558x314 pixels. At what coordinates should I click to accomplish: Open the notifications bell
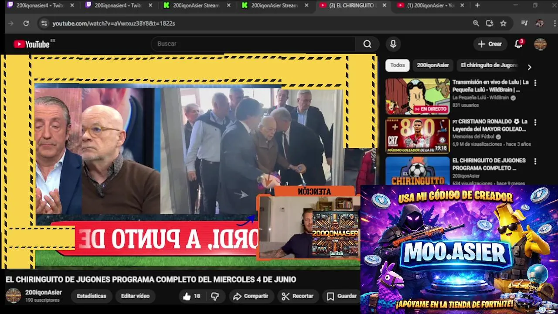tap(518, 44)
